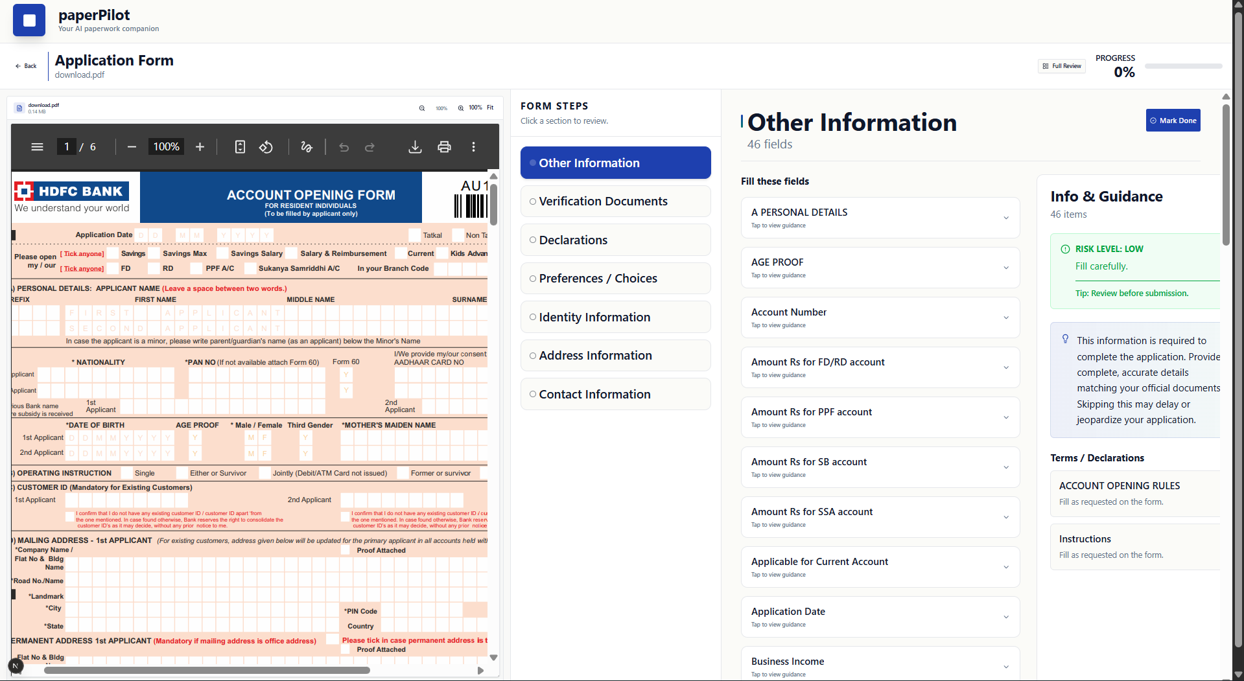The image size is (1244, 681).
Task: Tick the RD checkbox
Action: 154,268
